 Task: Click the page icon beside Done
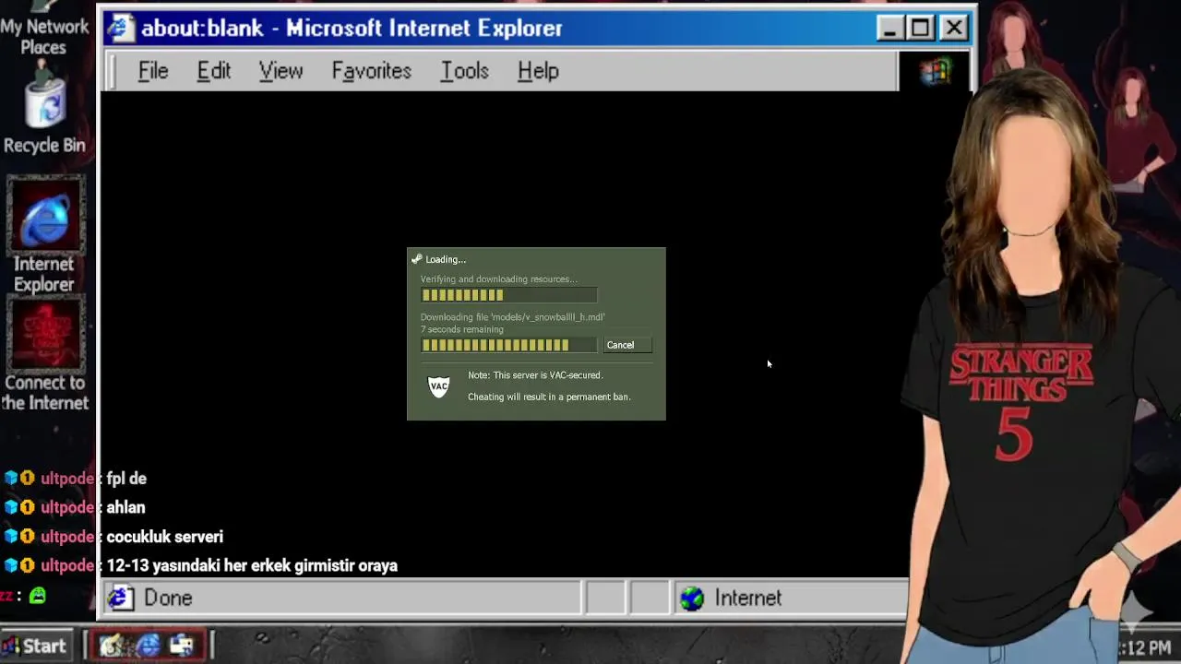120,598
